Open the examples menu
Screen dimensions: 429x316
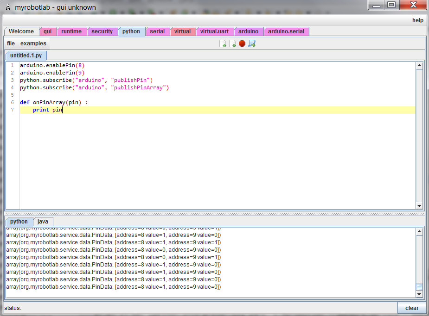point(33,43)
